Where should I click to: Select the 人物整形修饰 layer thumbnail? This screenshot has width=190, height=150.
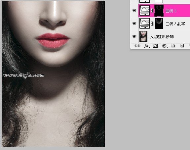click(x=143, y=36)
